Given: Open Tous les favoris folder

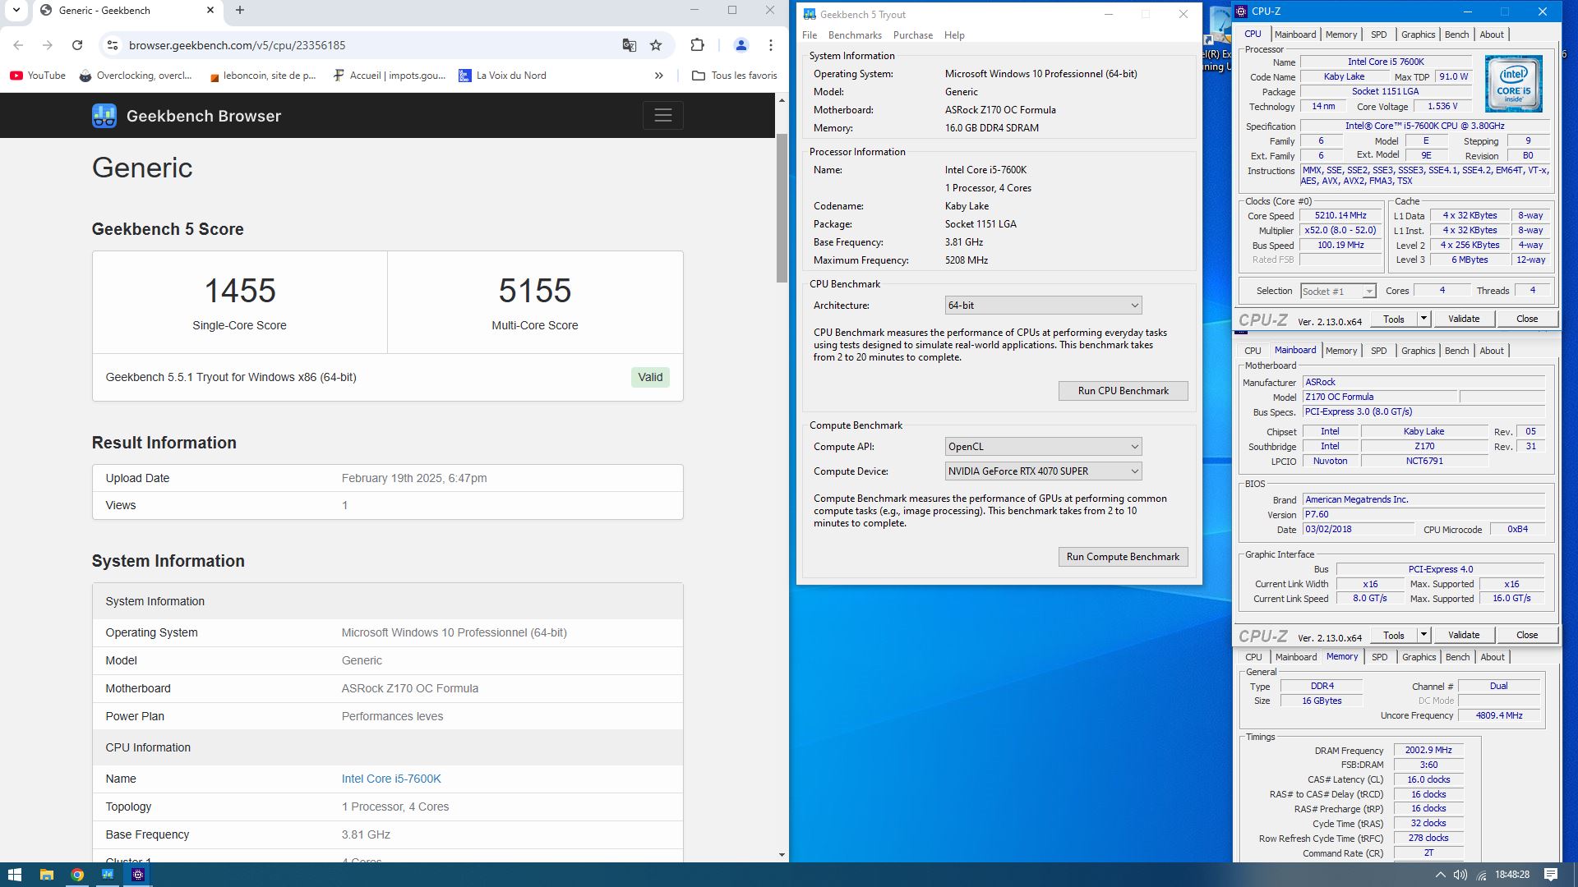Looking at the screenshot, I should [x=734, y=76].
